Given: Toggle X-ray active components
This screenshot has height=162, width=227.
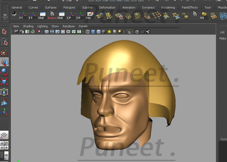Looking at the screenshot, I should (142, 31).
